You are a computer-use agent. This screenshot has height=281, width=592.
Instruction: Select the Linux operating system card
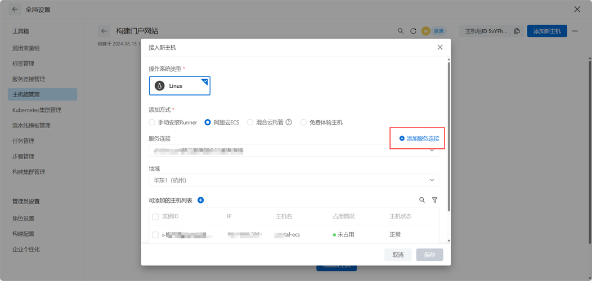tap(180, 86)
